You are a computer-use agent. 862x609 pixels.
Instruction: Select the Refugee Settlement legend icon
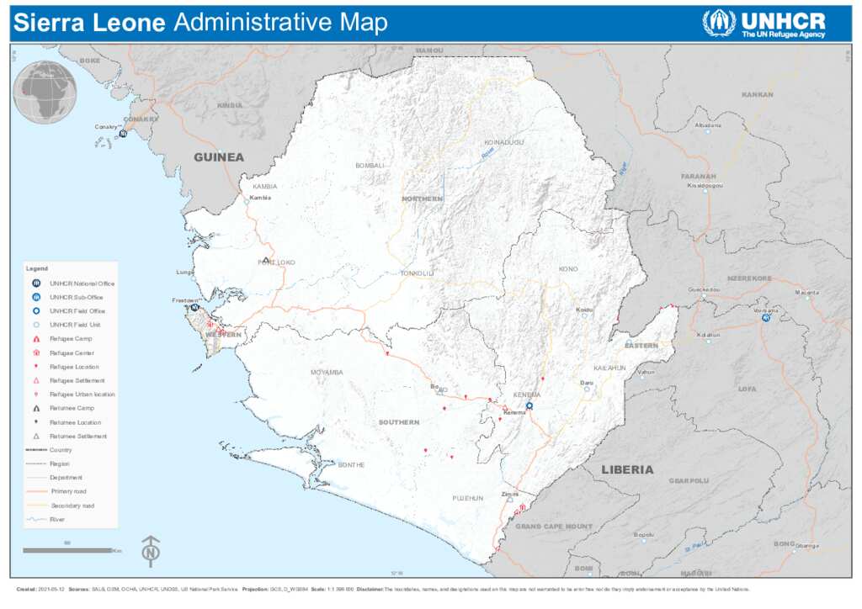[36, 380]
